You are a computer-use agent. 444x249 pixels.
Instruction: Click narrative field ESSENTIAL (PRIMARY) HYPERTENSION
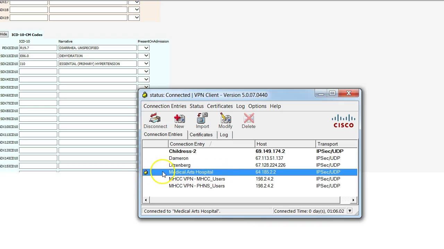click(97, 64)
